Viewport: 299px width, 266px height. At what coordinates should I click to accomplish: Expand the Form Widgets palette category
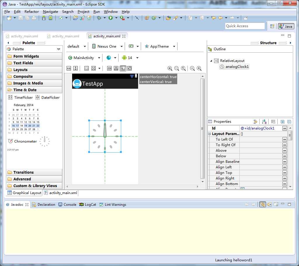point(34,56)
